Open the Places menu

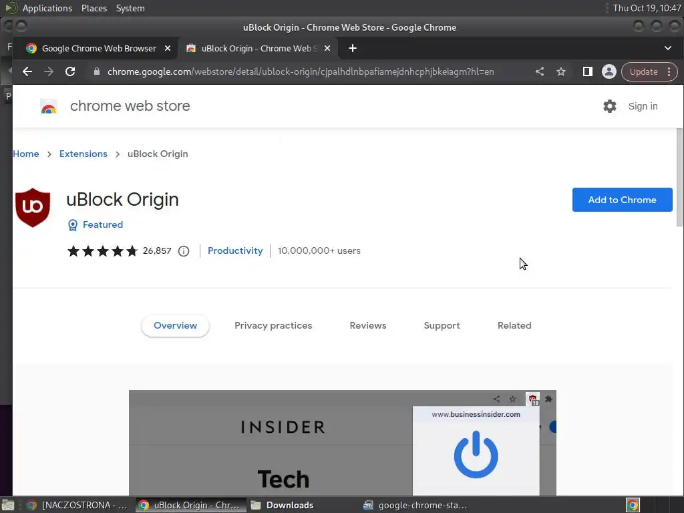94,8
